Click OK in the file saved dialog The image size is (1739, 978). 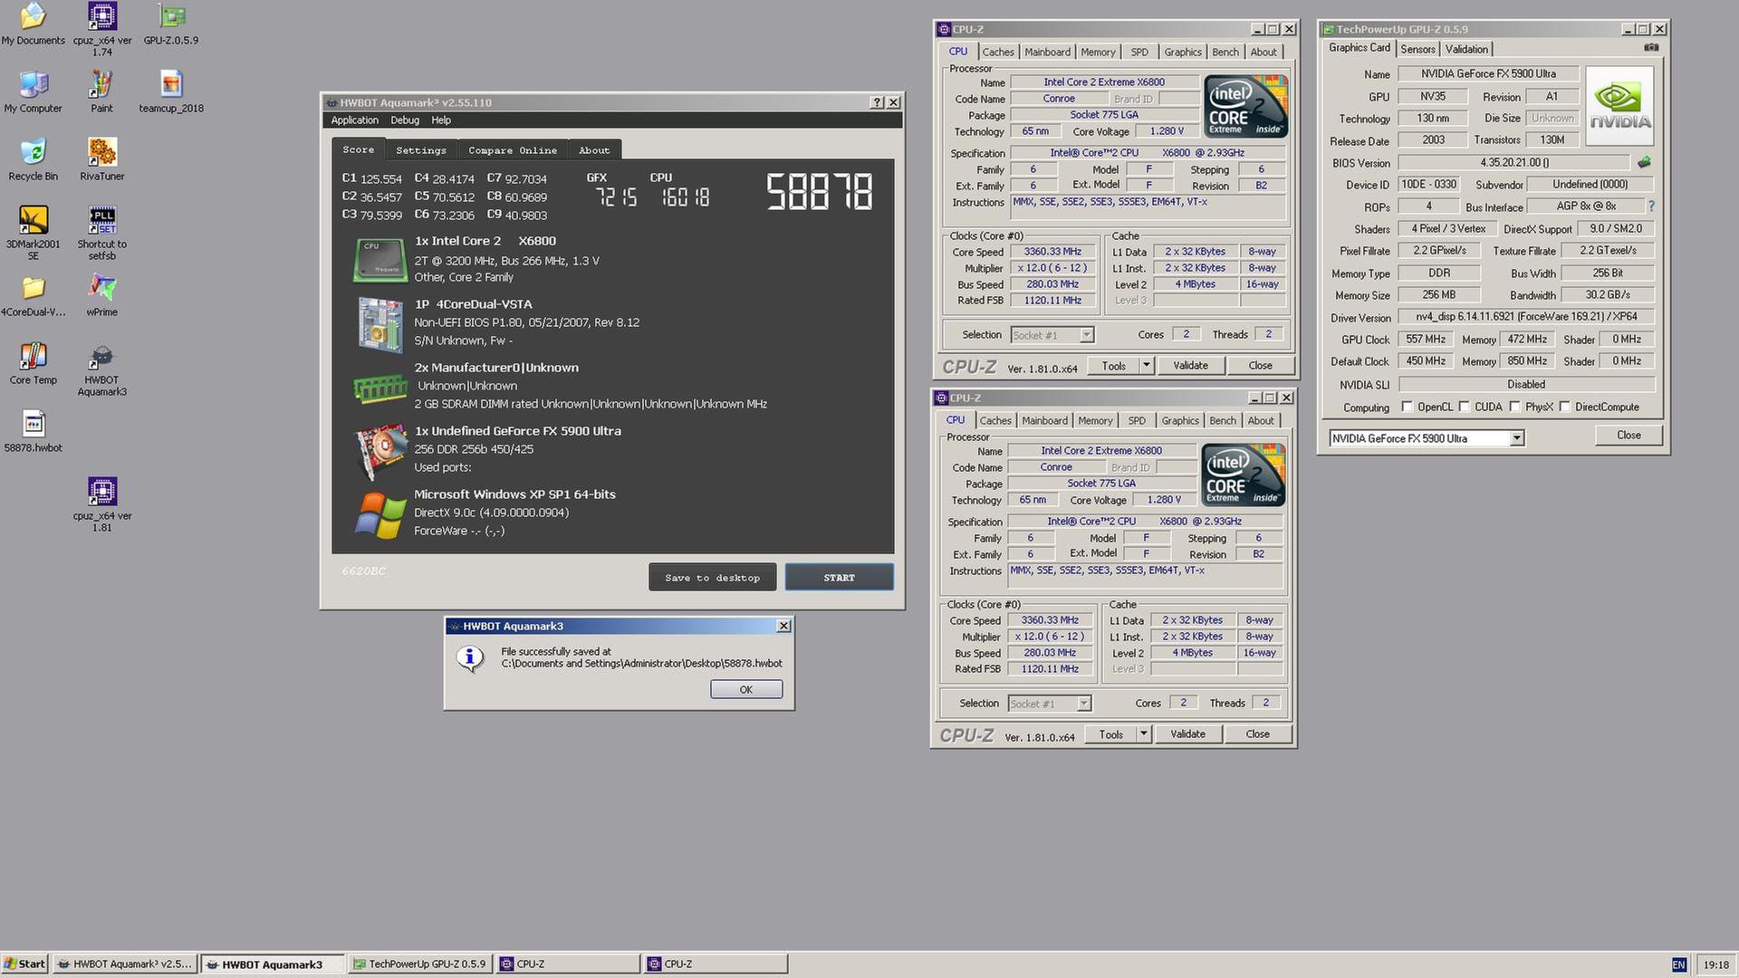[746, 689]
